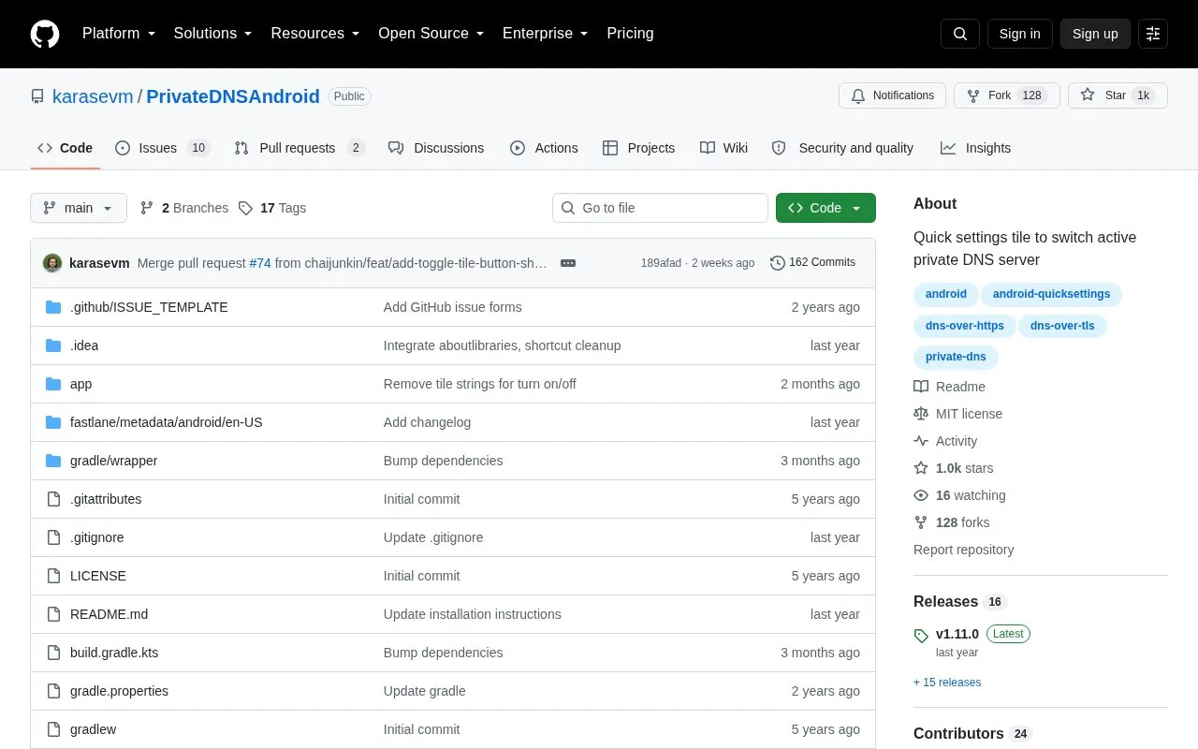This screenshot has height=749, width=1198.
Task: Open the karasevm owner link
Action: [x=93, y=96]
